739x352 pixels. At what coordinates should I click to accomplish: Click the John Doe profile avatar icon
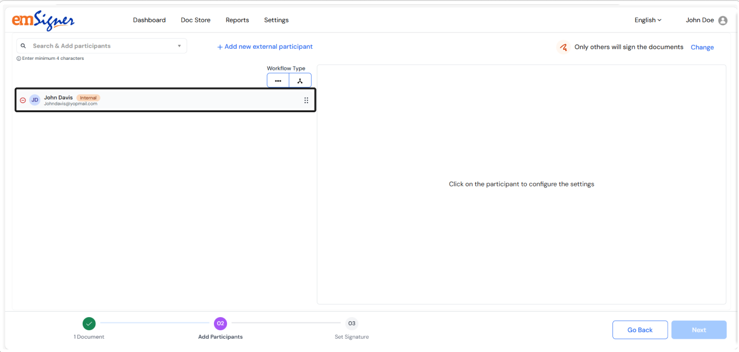723,21
